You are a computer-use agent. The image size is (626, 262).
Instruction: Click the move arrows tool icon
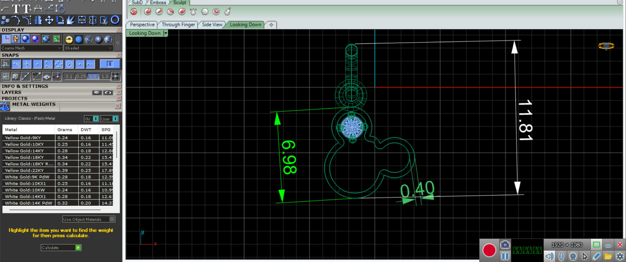[49, 20]
